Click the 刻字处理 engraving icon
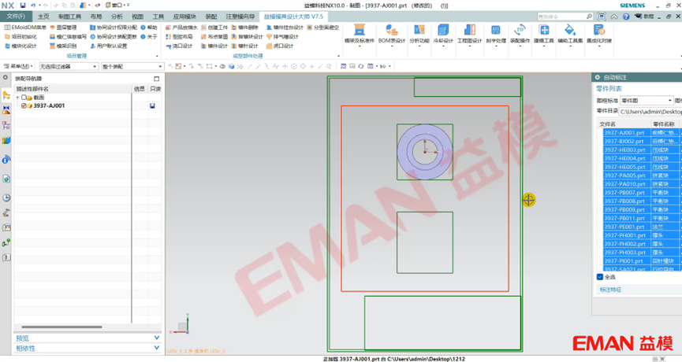The image size is (682, 362). pos(494,33)
